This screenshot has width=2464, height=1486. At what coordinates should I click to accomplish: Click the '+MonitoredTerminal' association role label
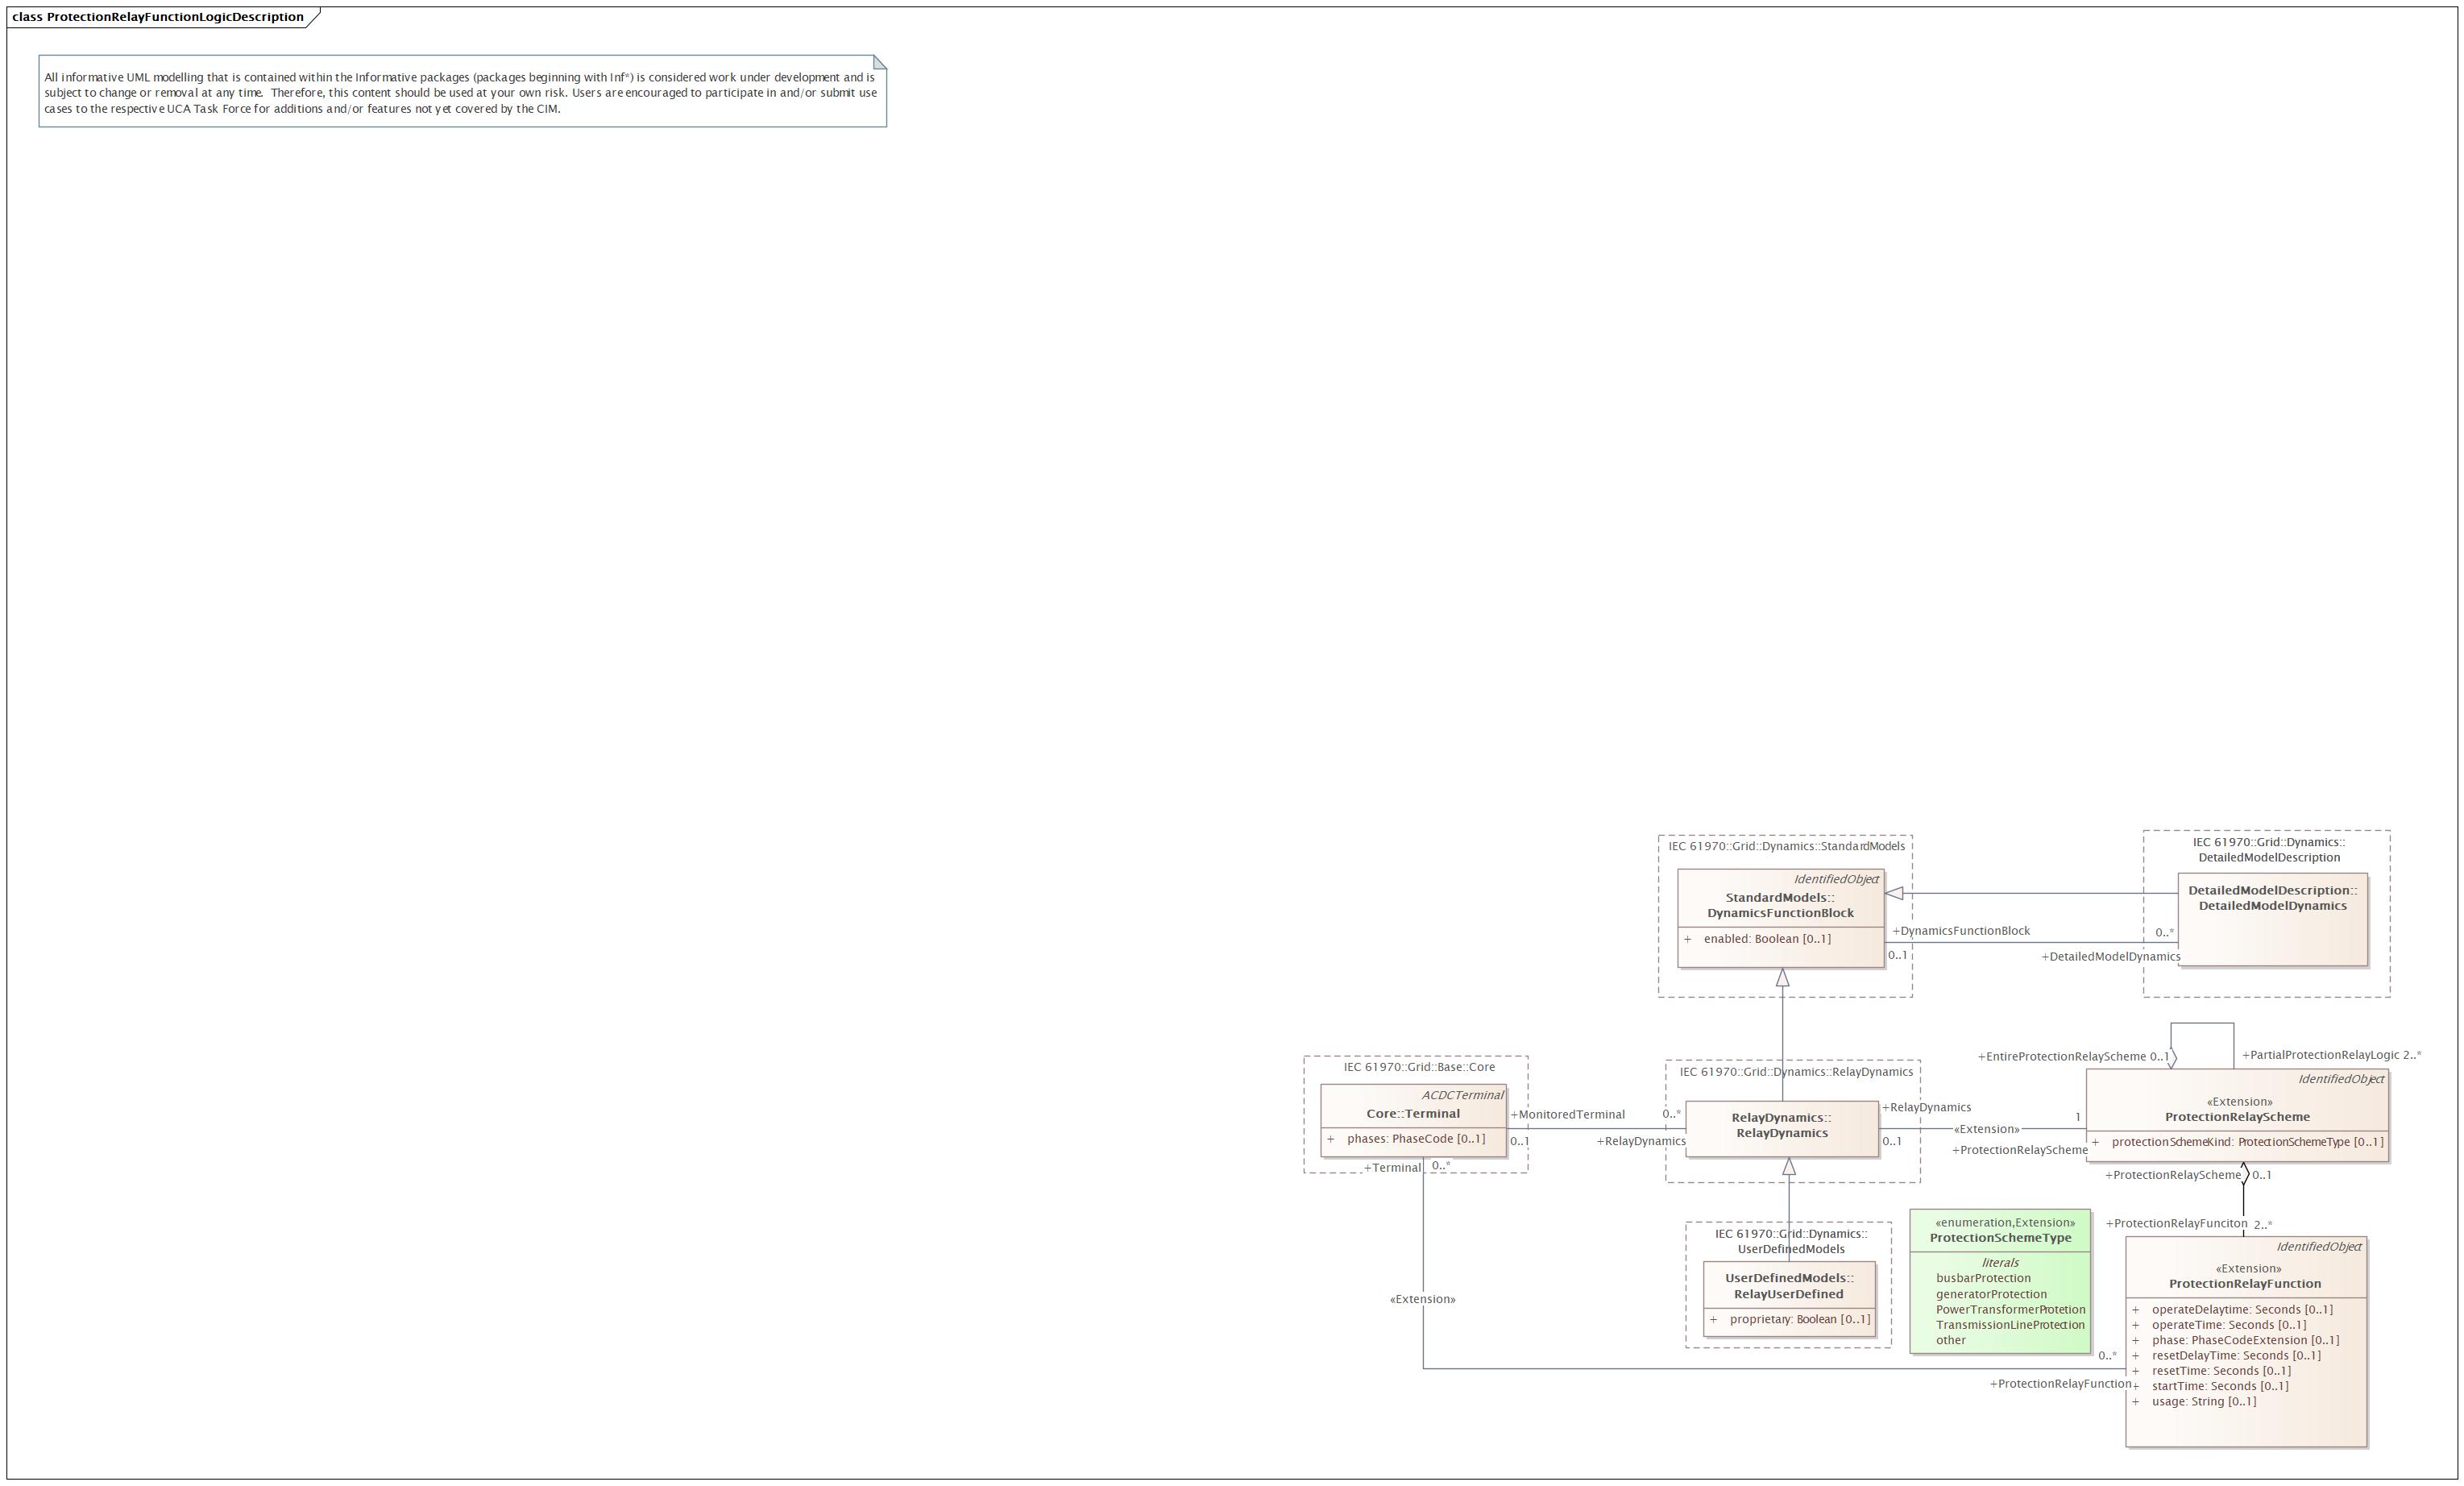point(1567,1115)
